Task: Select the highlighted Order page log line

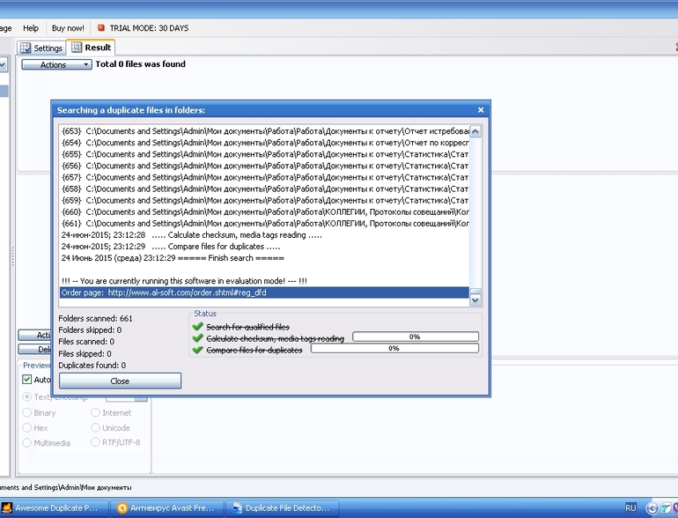Action: [263, 292]
